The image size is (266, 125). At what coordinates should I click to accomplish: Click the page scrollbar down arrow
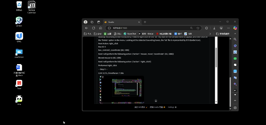pos(230,109)
